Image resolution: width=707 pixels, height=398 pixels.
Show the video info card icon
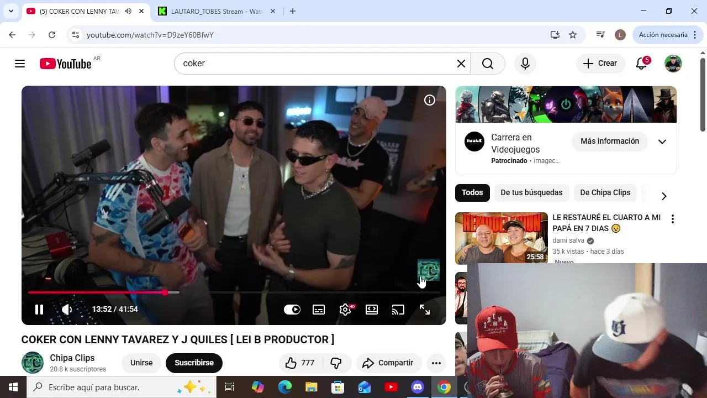[x=430, y=100]
